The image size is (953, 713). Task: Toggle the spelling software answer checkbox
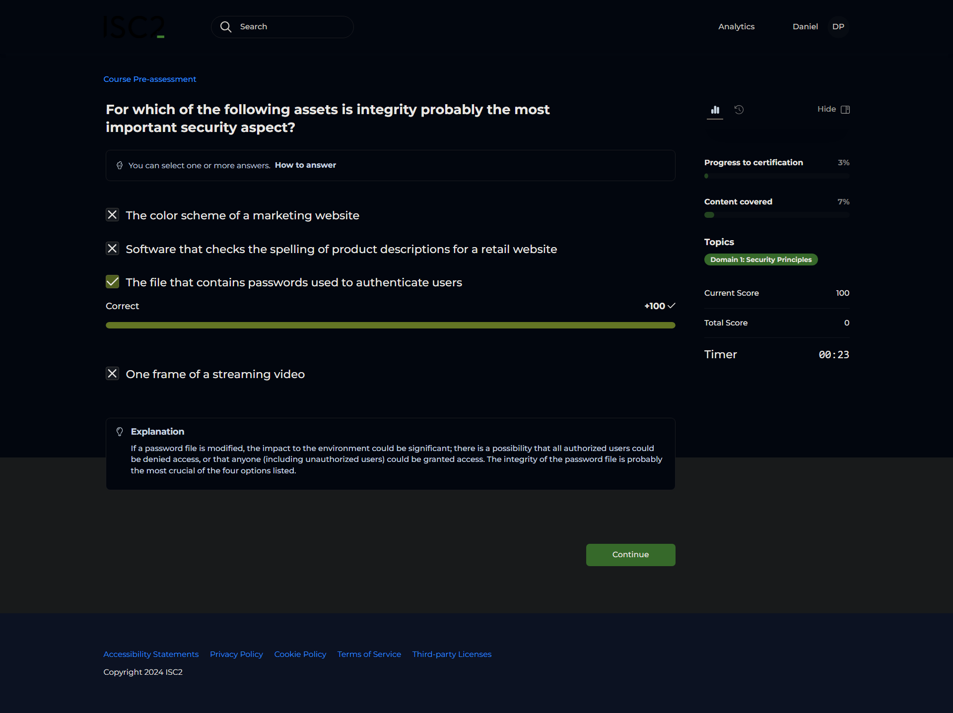click(113, 249)
